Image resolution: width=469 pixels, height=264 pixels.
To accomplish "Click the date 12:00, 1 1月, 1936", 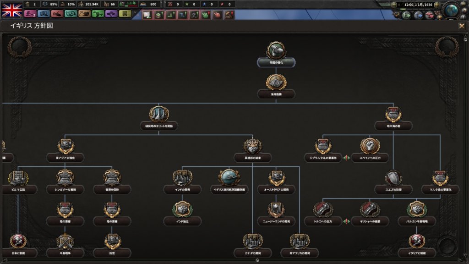I will point(418,5).
